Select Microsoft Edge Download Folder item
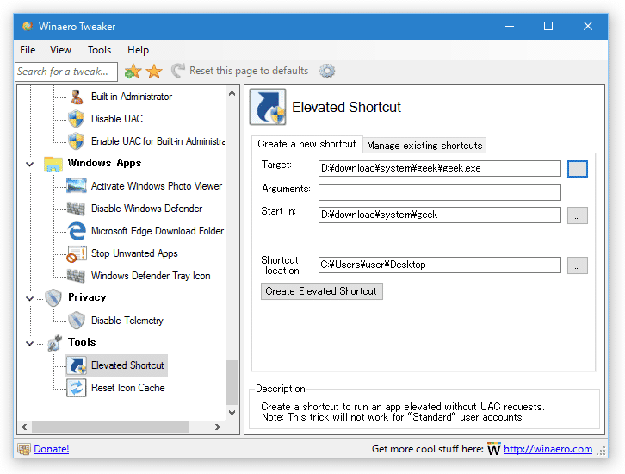 coord(158,231)
